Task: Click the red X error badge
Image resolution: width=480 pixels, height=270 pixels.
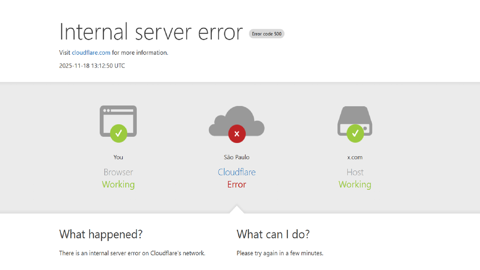Action: pos(237,134)
